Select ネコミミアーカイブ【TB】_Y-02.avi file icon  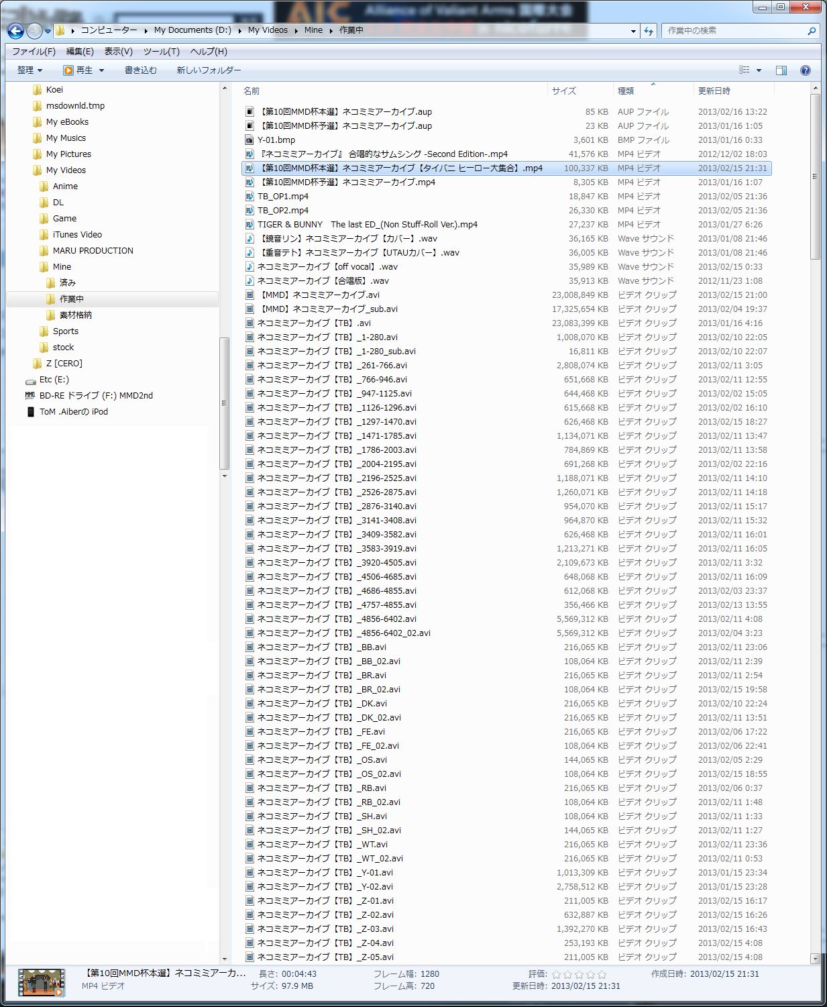click(x=250, y=887)
